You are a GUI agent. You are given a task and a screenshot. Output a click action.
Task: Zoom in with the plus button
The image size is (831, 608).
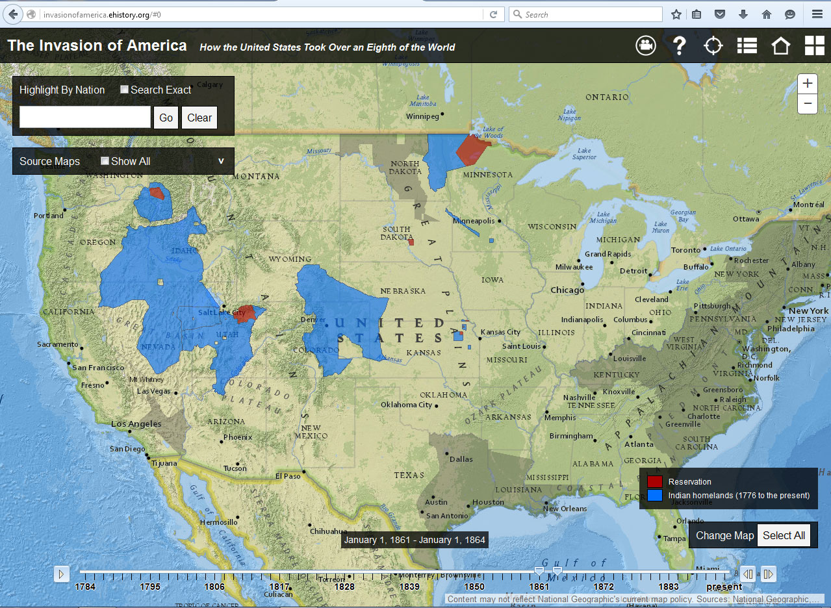click(807, 83)
